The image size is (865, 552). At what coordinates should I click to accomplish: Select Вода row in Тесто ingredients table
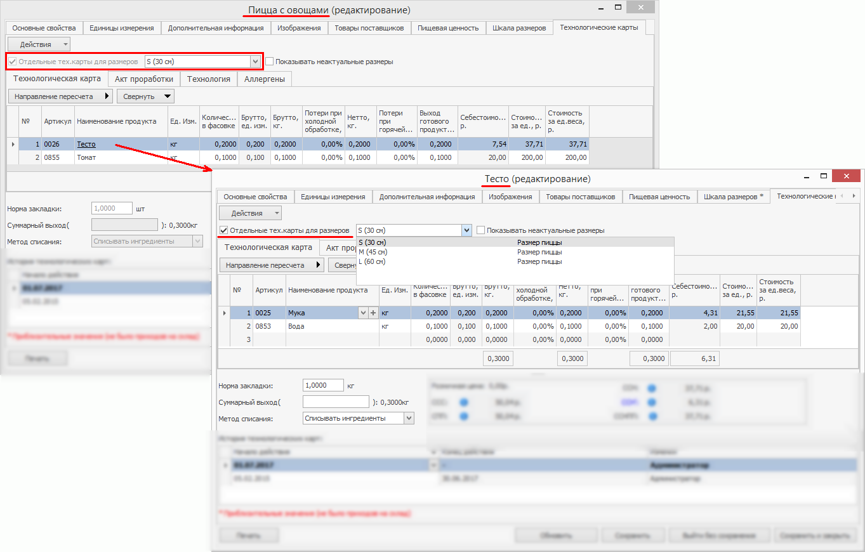pyautogui.click(x=515, y=326)
